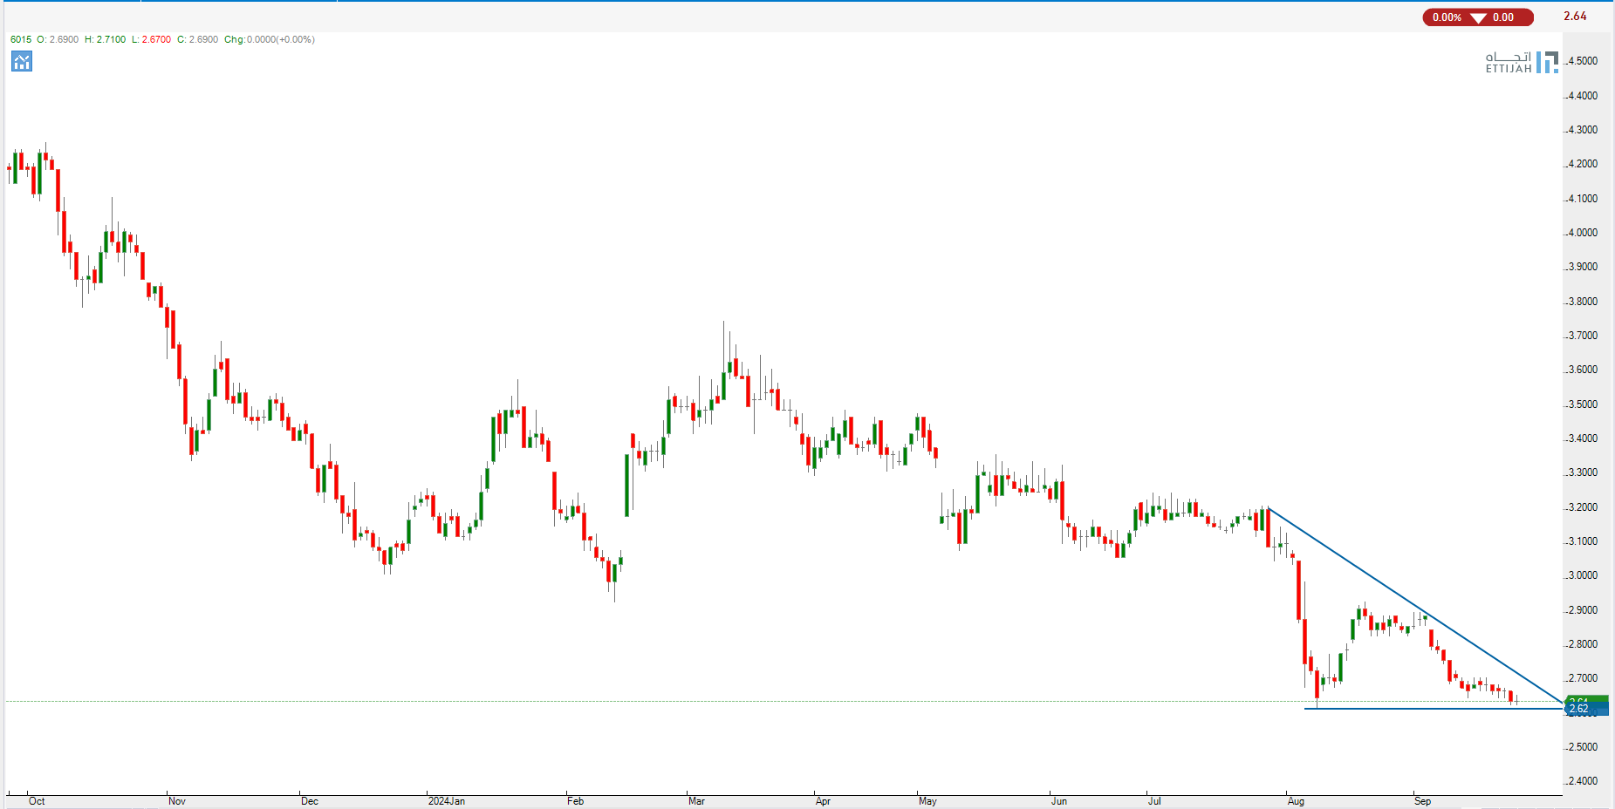Click the 2.4000 price axis label
This screenshot has width=1615, height=809.
1583,781
